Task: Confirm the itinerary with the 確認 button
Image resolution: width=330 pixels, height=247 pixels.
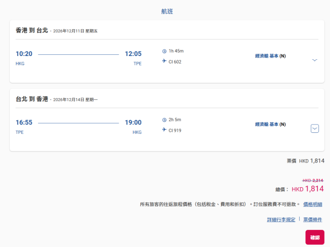Action: pyautogui.click(x=315, y=237)
